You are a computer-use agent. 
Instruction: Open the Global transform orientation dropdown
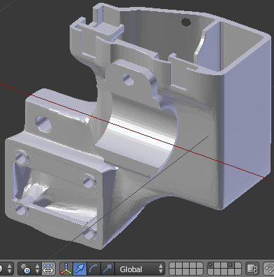click(x=140, y=269)
